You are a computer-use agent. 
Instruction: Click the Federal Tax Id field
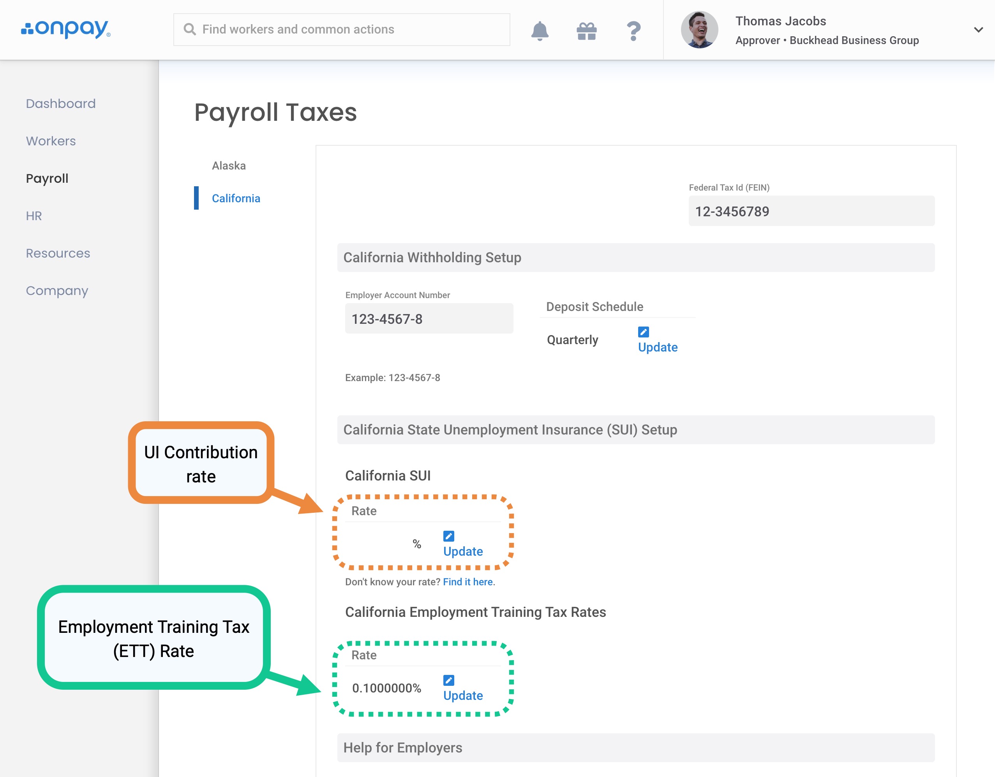coord(811,211)
